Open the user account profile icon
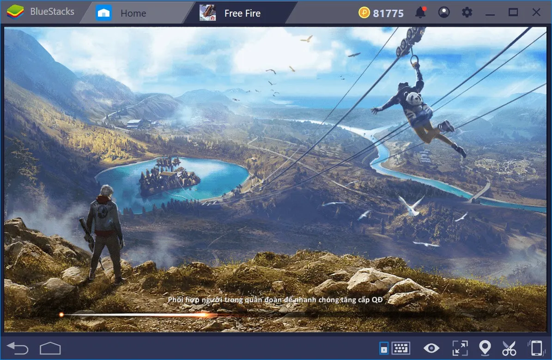This screenshot has width=552, height=360. [x=444, y=12]
